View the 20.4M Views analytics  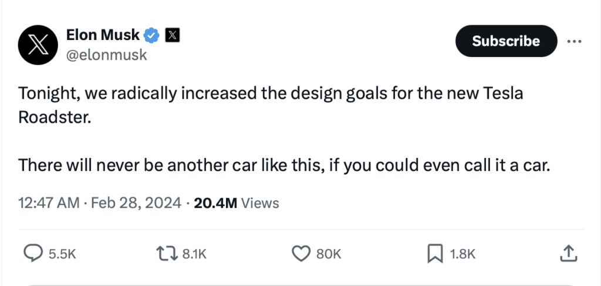point(236,203)
